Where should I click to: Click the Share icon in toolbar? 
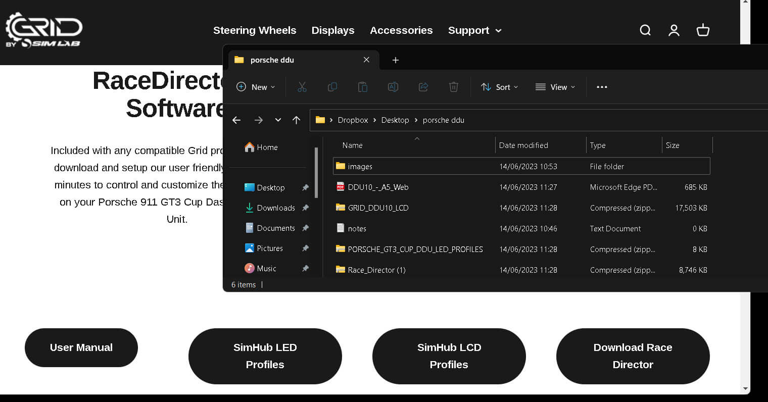423,87
